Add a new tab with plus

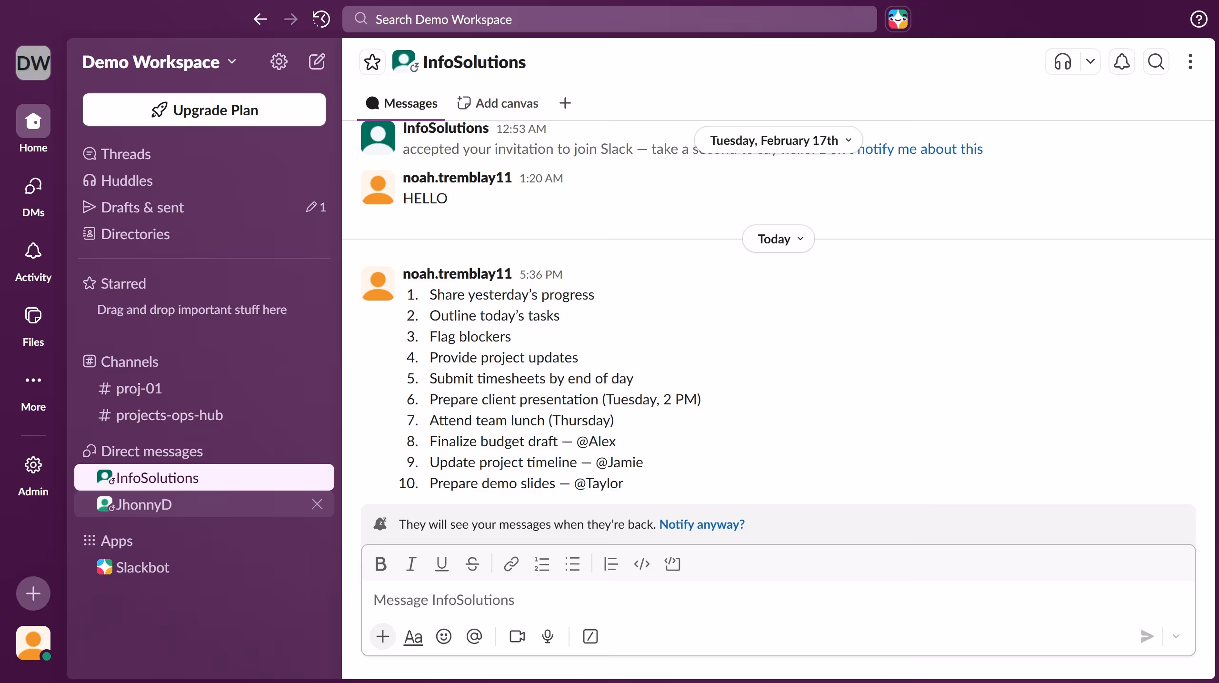(565, 103)
